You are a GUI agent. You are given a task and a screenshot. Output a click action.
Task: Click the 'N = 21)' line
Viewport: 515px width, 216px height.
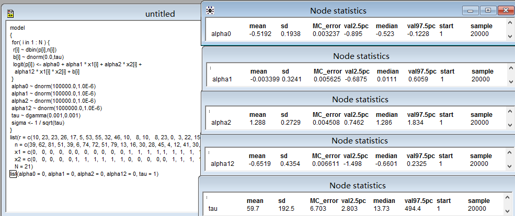(24, 166)
